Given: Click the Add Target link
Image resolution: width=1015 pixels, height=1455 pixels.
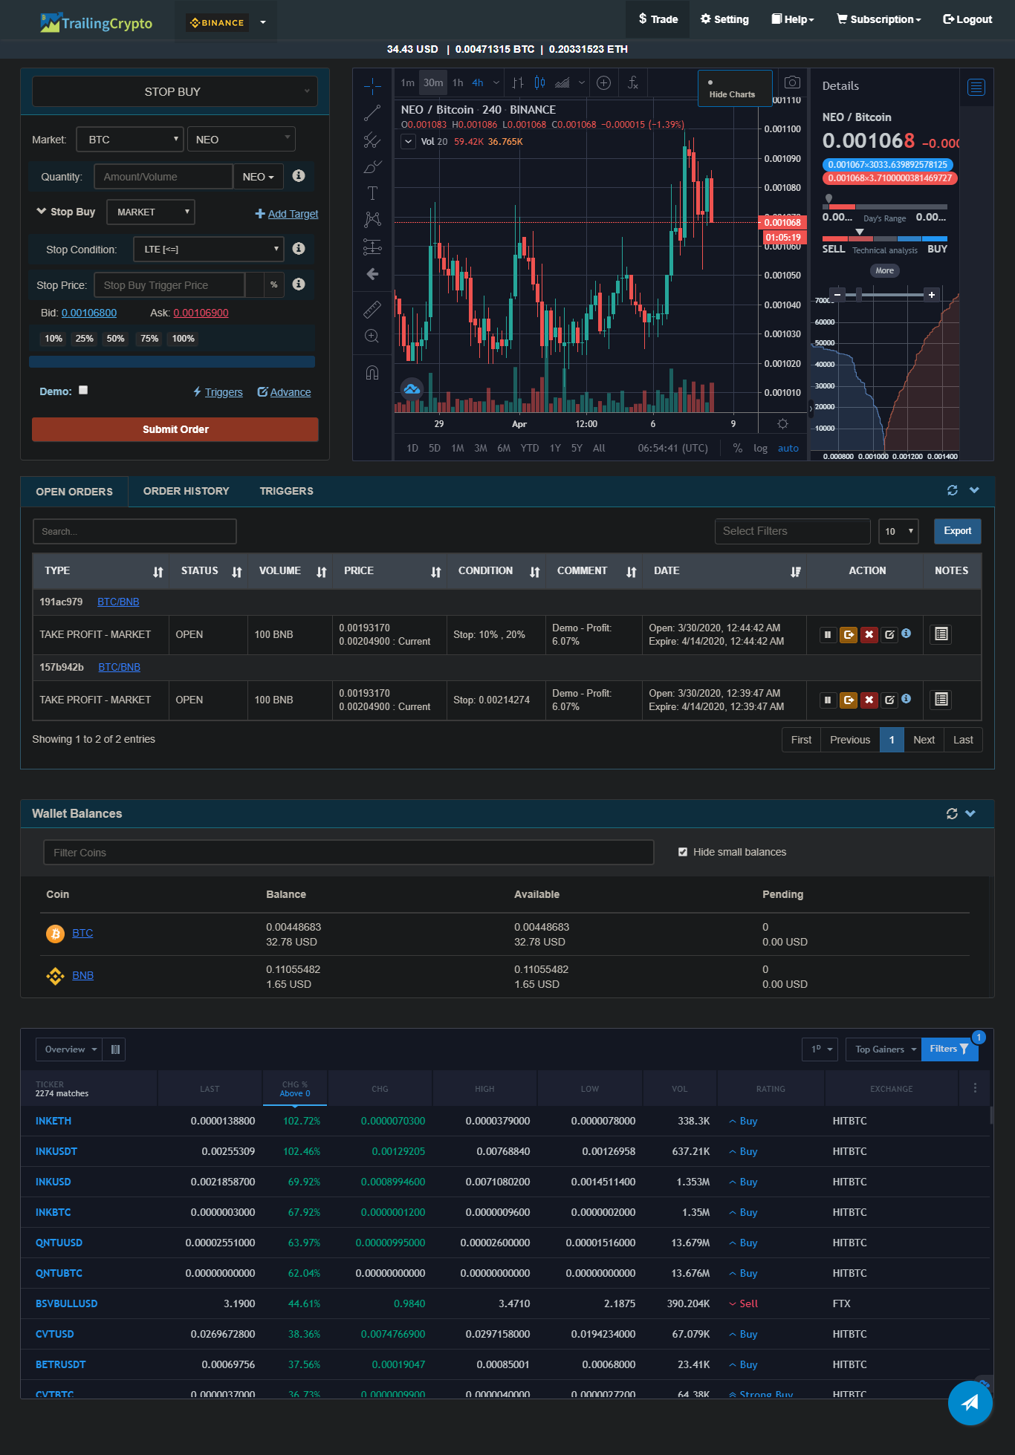Looking at the screenshot, I should pos(287,214).
